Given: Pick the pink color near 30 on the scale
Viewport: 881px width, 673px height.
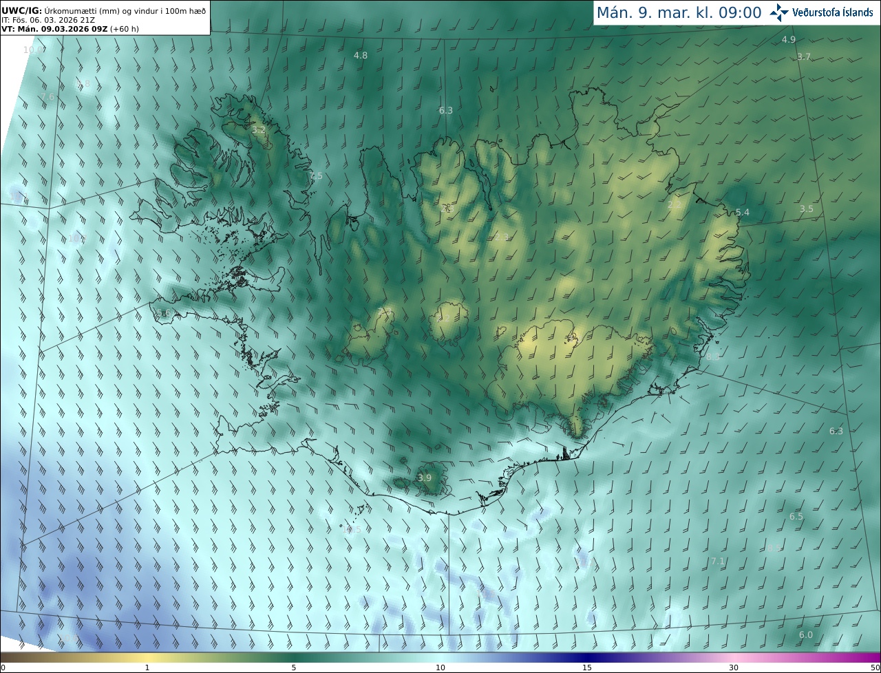Looking at the screenshot, I should point(734,656).
